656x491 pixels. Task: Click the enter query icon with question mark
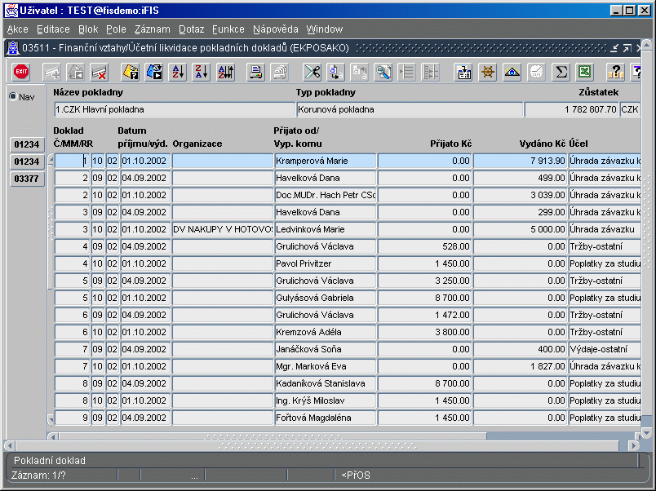pos(131,72)
